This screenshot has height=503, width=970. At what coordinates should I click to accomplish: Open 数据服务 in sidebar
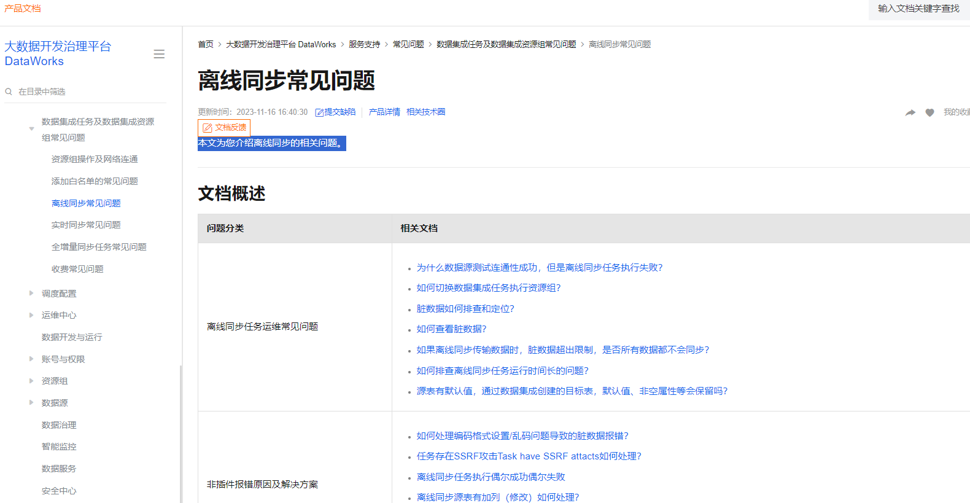tap(59, 469)
